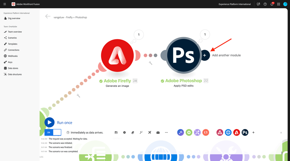Viewport: 290px width, 161px height.
Task: Open the notes icon in controls
Action: [133, 132]
